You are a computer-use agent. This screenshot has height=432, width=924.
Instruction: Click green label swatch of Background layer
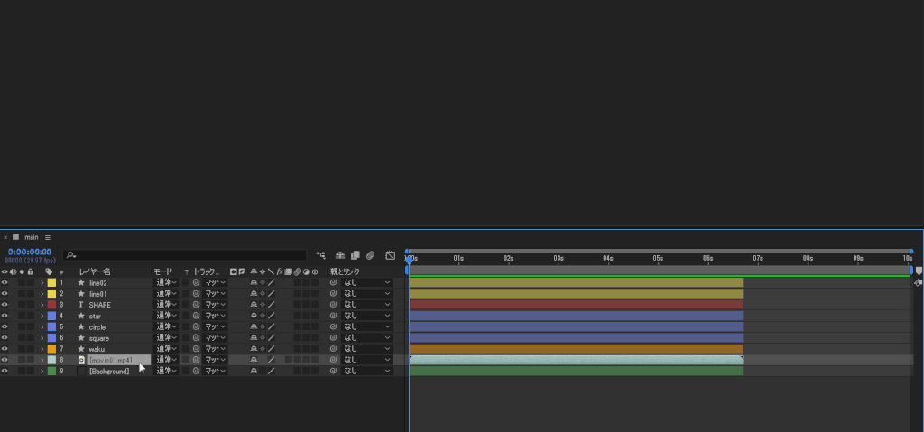point(51,371)
